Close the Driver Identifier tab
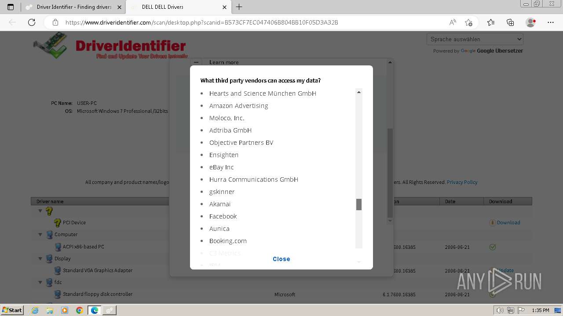Screen dimensions: 563x316 tap(119, 7)
